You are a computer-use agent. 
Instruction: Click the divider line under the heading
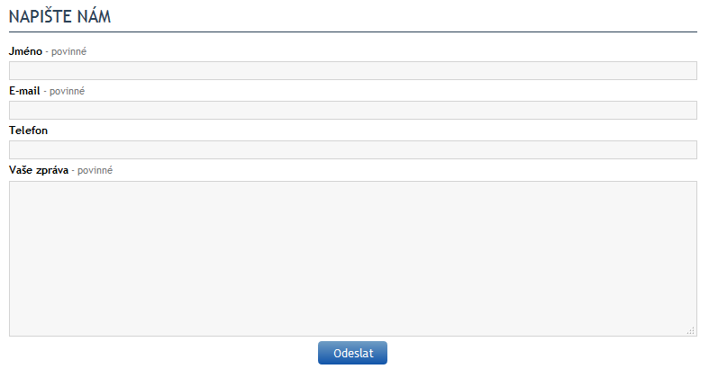tap(352, 31)
